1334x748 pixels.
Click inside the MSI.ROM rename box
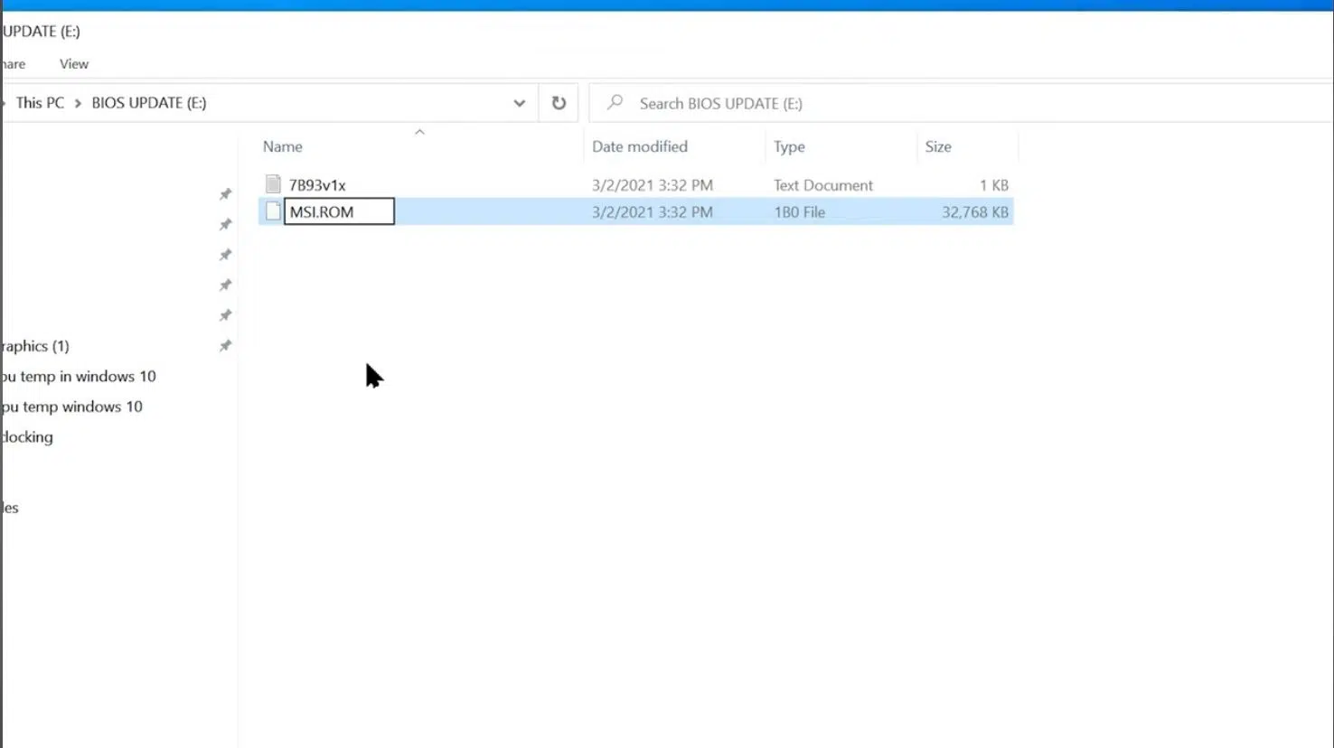(x=339, y=211)
